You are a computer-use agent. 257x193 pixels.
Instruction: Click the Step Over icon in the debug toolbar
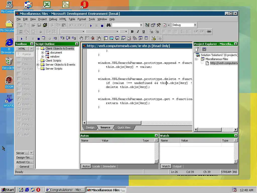(68, 38)
